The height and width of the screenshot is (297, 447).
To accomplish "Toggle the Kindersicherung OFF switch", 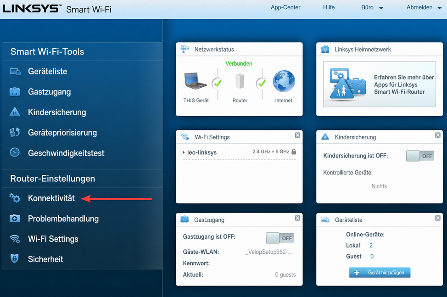I will pos(420,156).
